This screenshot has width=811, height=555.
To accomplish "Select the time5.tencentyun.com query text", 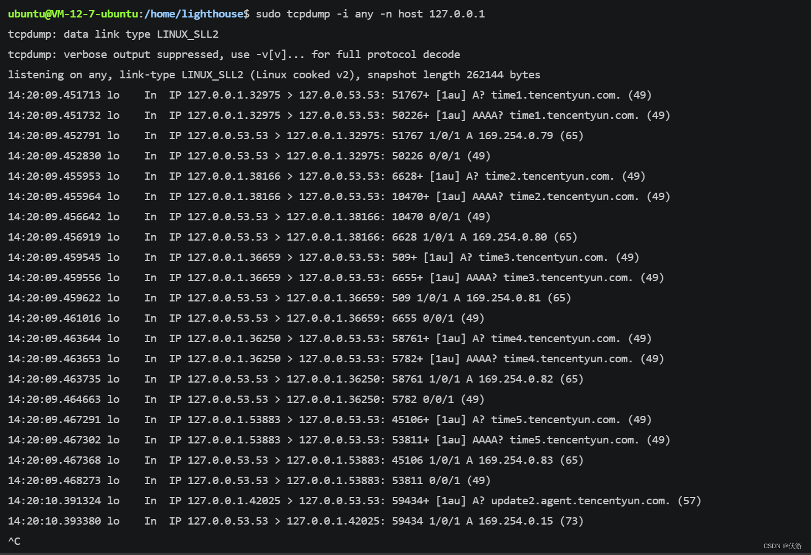I will tap(554, 419).
